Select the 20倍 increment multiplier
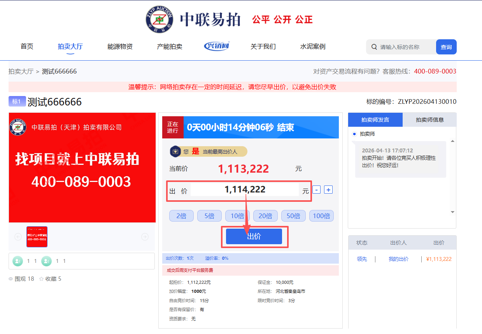Screen dimensions: 482x334 pos(265,216)
